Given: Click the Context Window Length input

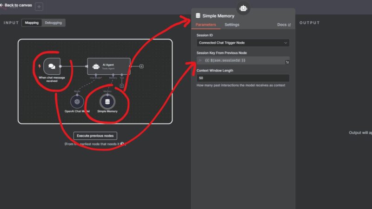Looking at the screenshot, I should (x=243, y=78).
